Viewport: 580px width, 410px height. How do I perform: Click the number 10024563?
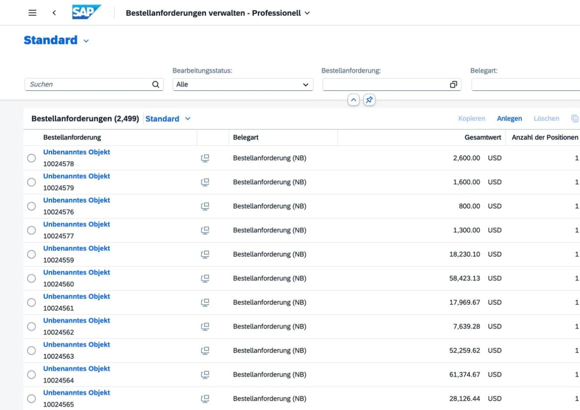pyautogui.click(x=59, y=356)
